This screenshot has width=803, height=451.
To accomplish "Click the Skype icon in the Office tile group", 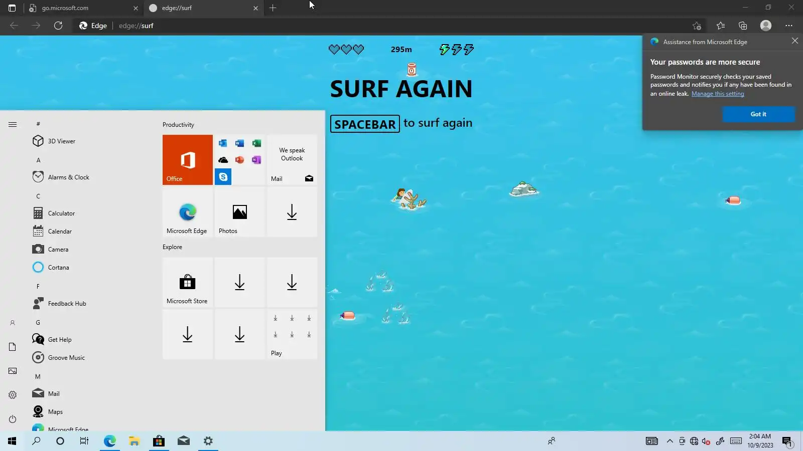I will tap(223, 177).
